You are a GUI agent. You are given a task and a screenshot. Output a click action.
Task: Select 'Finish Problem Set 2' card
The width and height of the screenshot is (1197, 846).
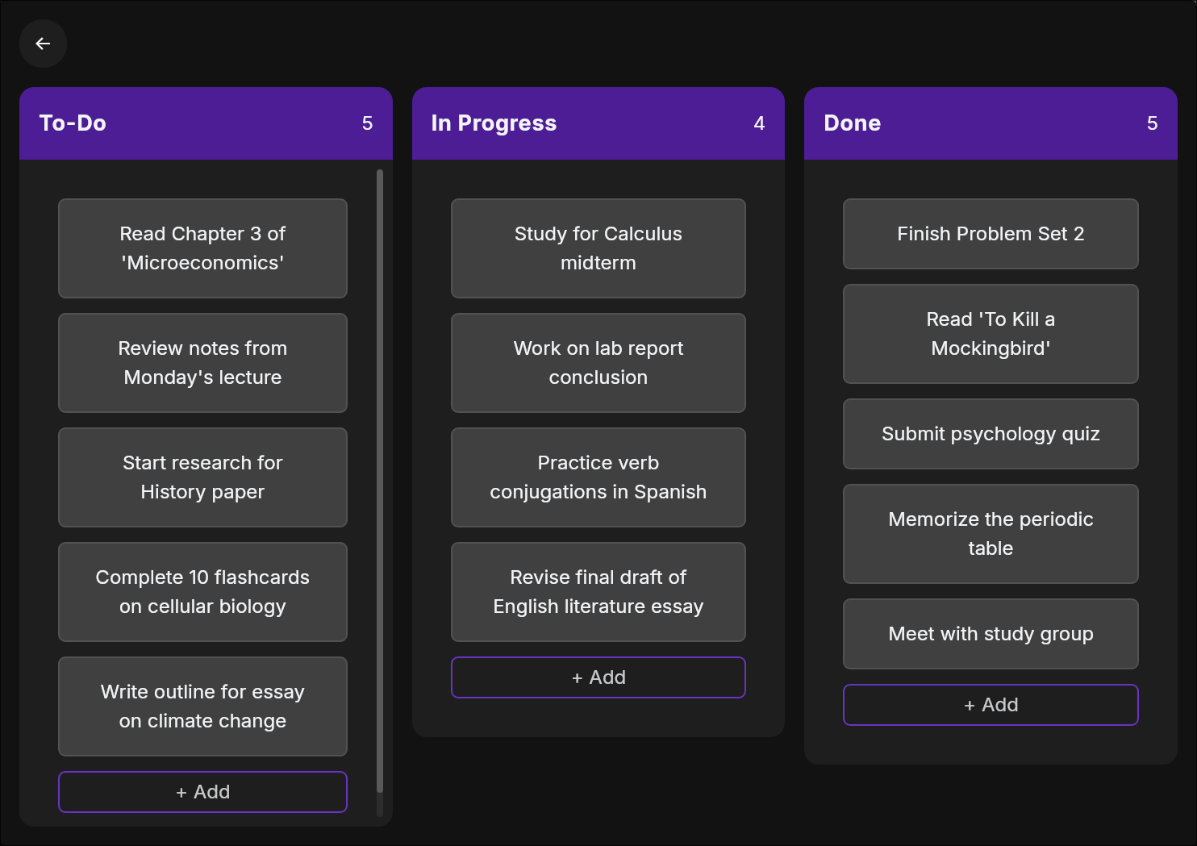click(990, 234)
